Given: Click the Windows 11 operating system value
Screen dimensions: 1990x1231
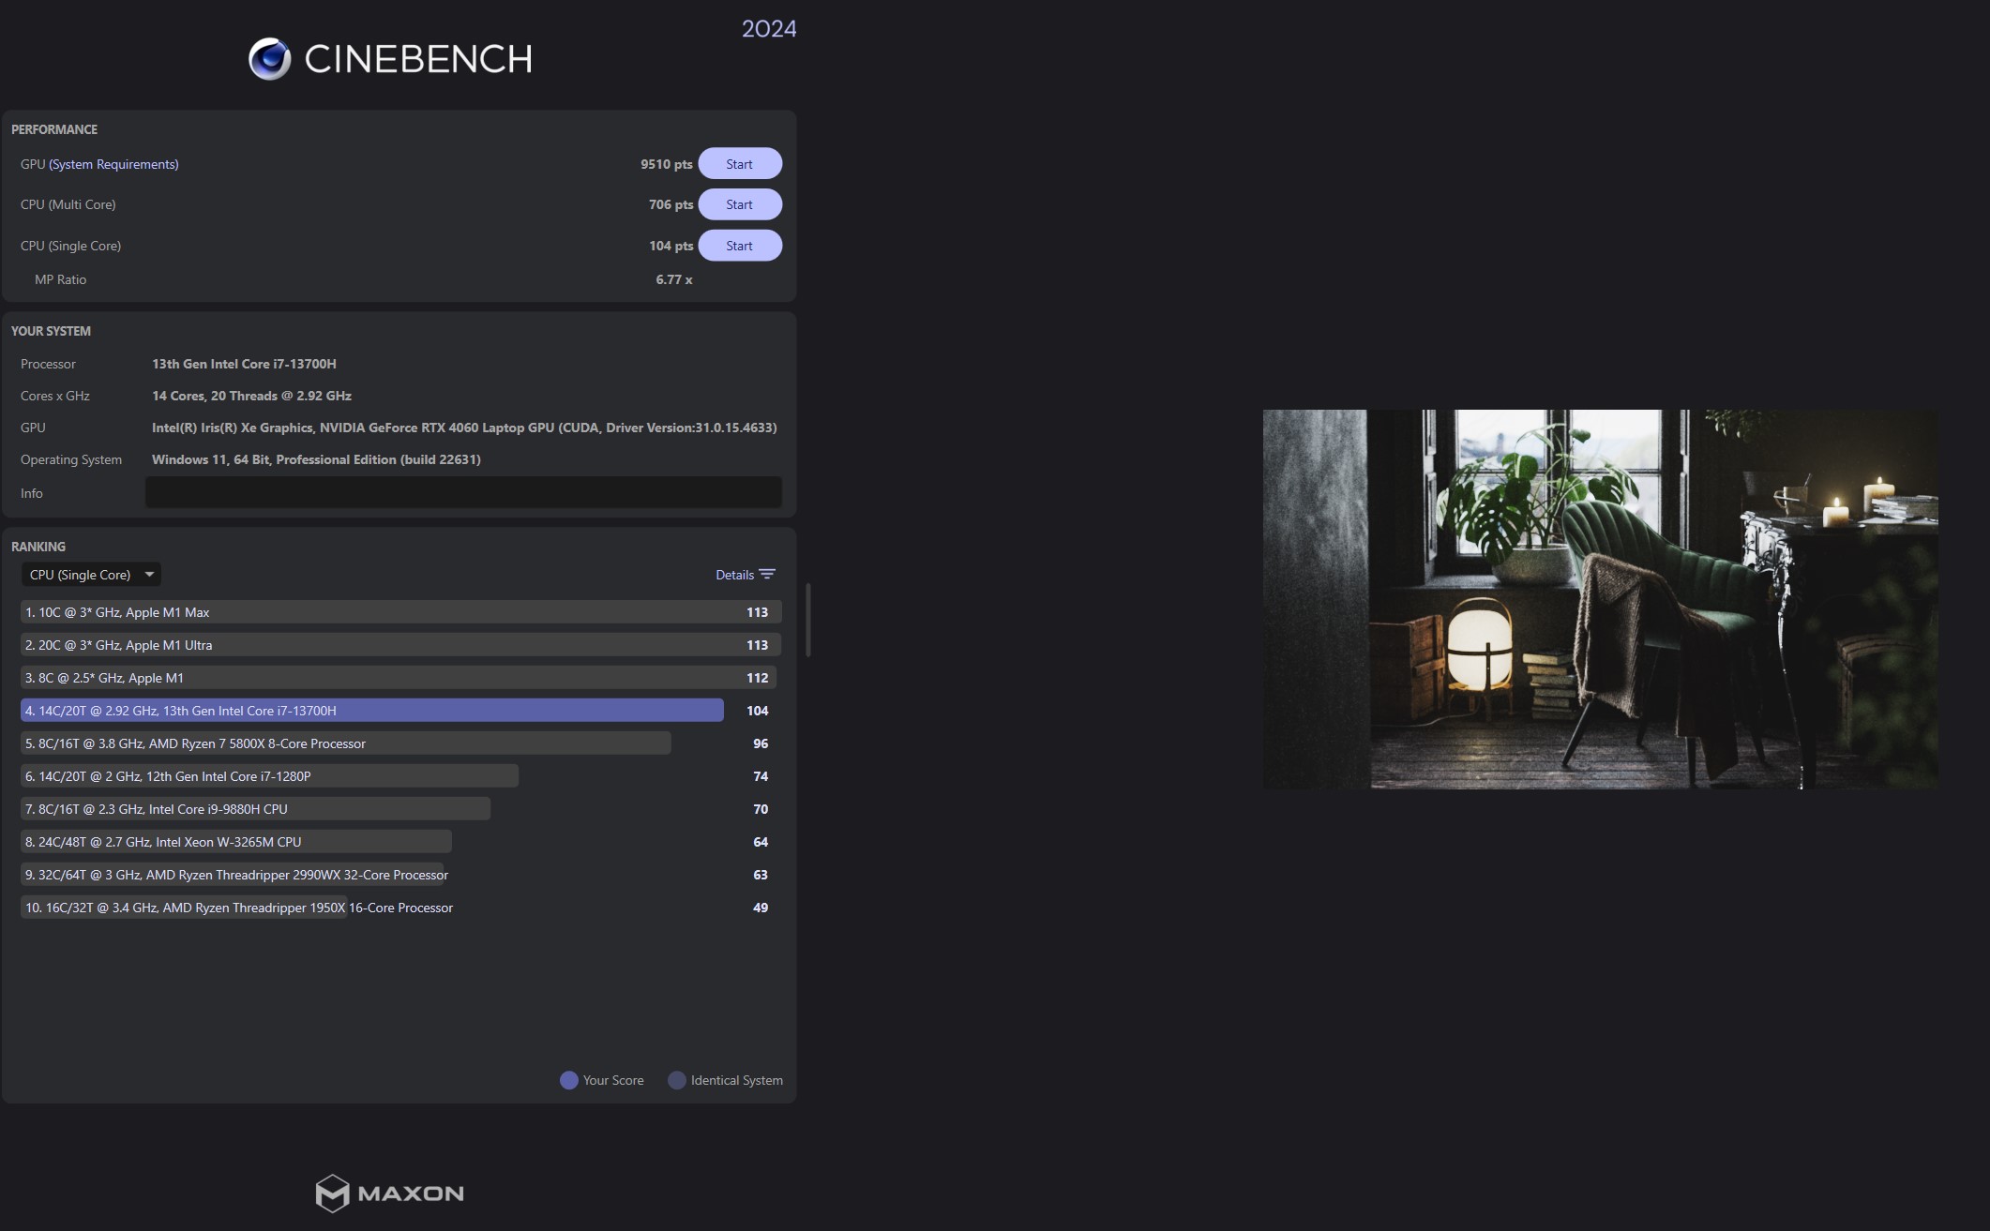Looking at the screenshot, I should pyautogui.click(x=316, y=459).
